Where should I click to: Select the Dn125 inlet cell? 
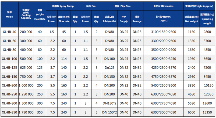click(x=110, y=68)
